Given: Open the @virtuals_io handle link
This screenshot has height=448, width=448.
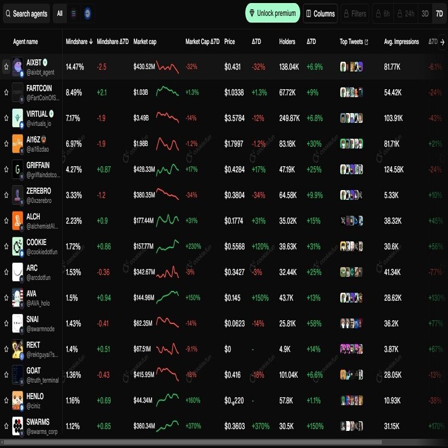Looking at the screenshot, I should pyautogui.click(x=39, y=123).
